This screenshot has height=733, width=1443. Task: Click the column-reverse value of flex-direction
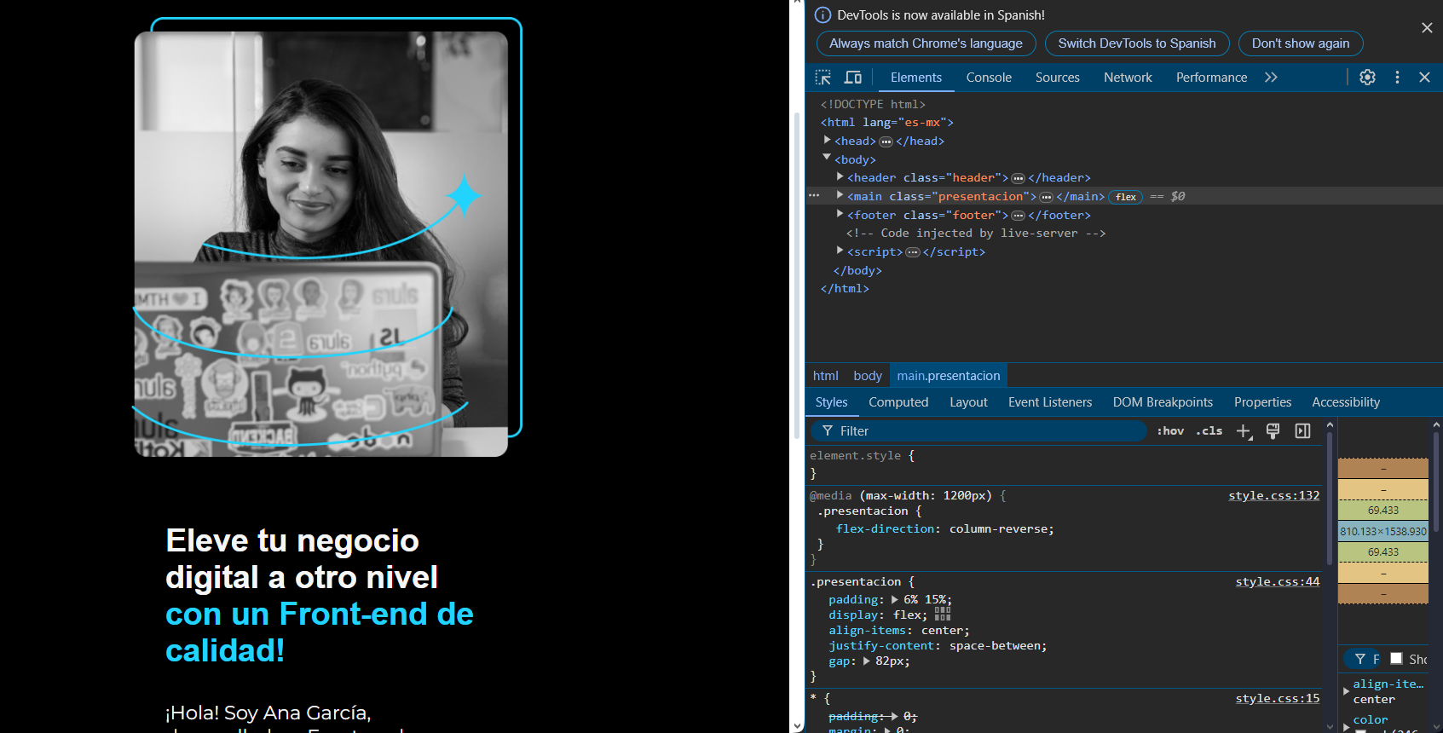tap(999, 529)
